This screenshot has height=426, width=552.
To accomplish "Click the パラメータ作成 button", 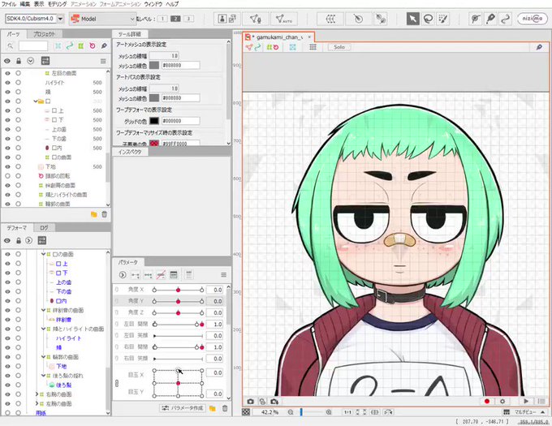I will (x=182, y=408).
